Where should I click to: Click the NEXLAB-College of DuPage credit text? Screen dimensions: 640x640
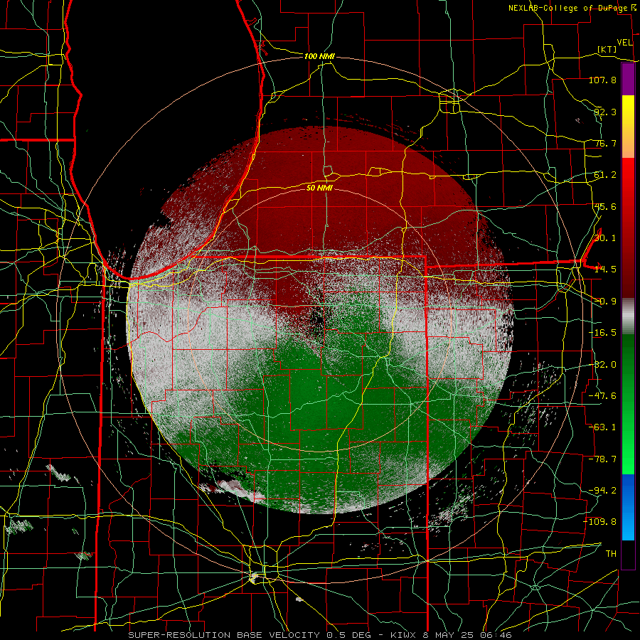[x=567, y=8]
